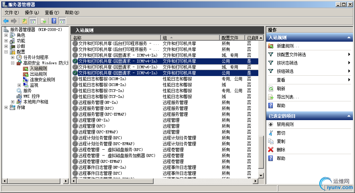Image resolution: width=355 pixels, height=193 pixels.
Task: Click the Forward arrow toolbar icon
Action: coord(14,21)
